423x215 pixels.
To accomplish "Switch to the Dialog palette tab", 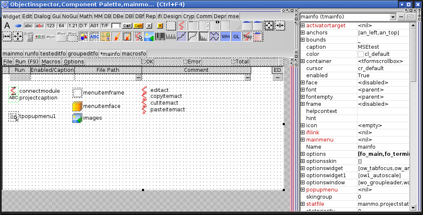I will pos(42,16).
